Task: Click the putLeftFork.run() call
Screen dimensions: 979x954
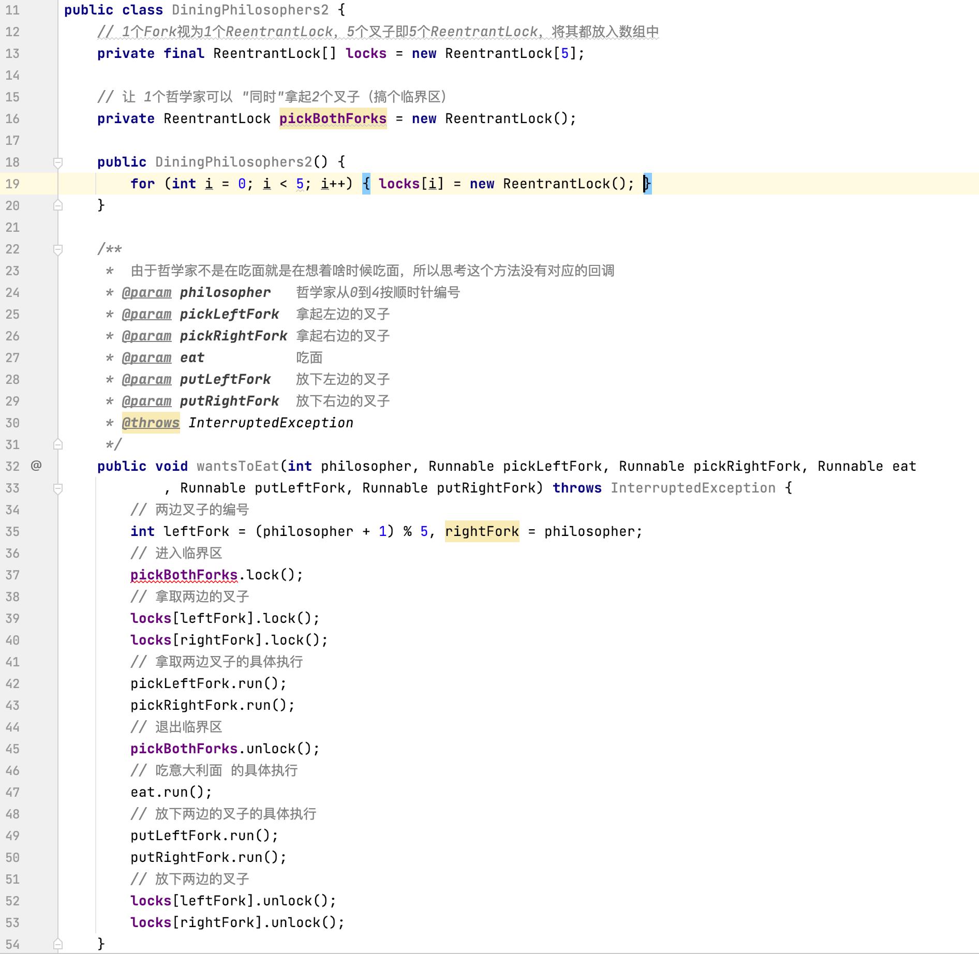Action: tap(204, 836)
